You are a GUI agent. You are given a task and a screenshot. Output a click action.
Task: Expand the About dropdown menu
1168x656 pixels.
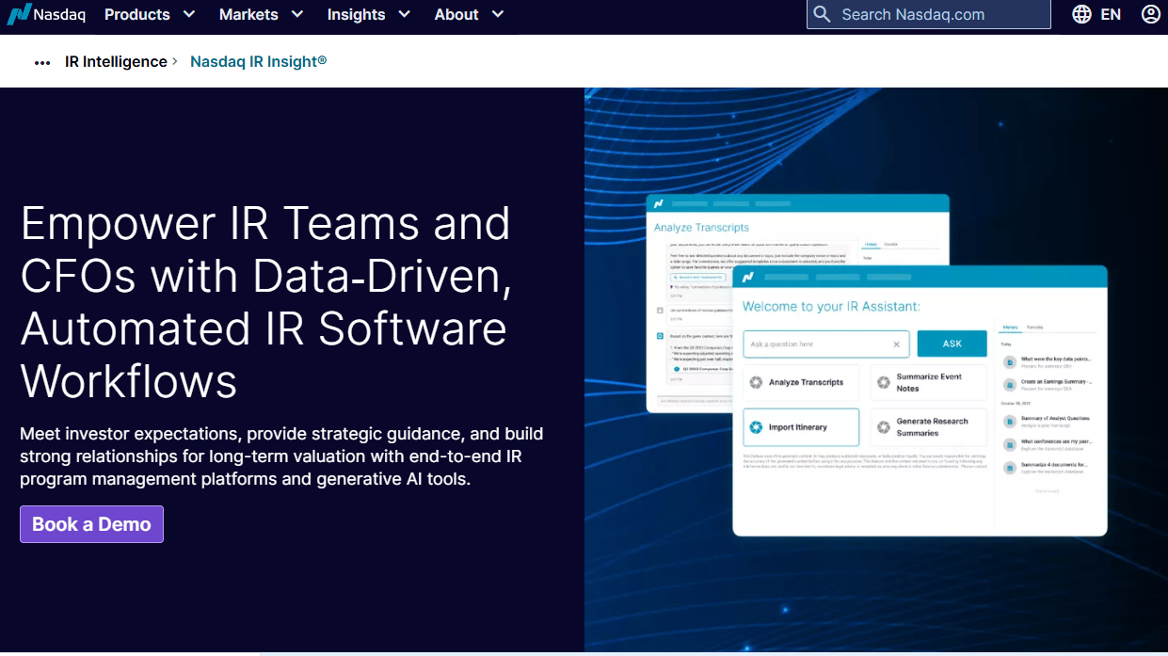coord(469,14)
